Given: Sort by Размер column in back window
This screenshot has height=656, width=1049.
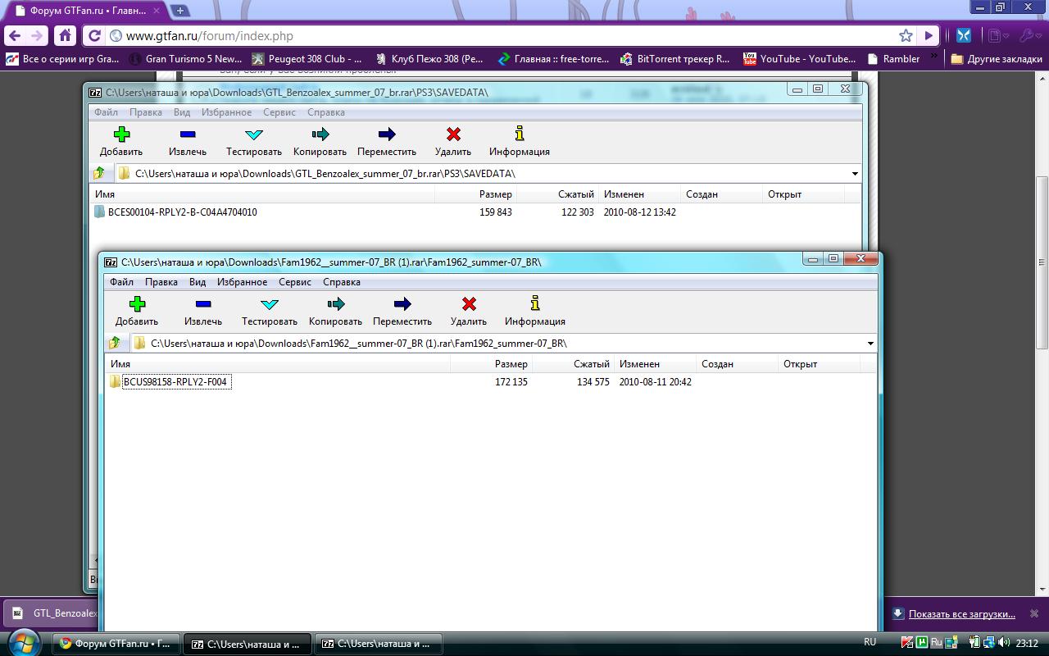Looking at the screenshot, I should coord(475,194).
